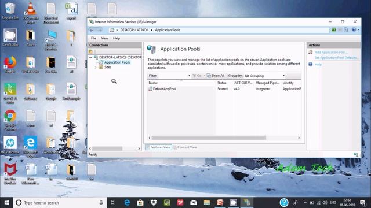
Task: Open the help icon at address bar right
Action: [x=354, y=29]
